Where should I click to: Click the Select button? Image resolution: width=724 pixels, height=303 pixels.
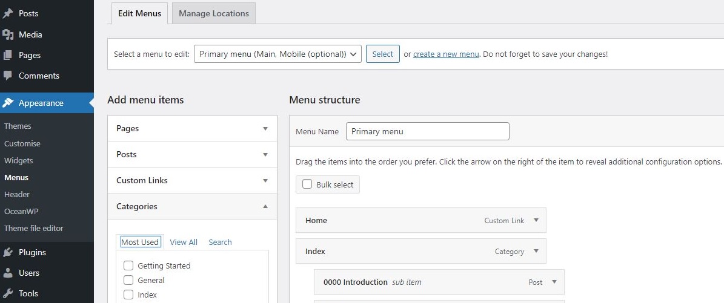[x=383, y=54]
